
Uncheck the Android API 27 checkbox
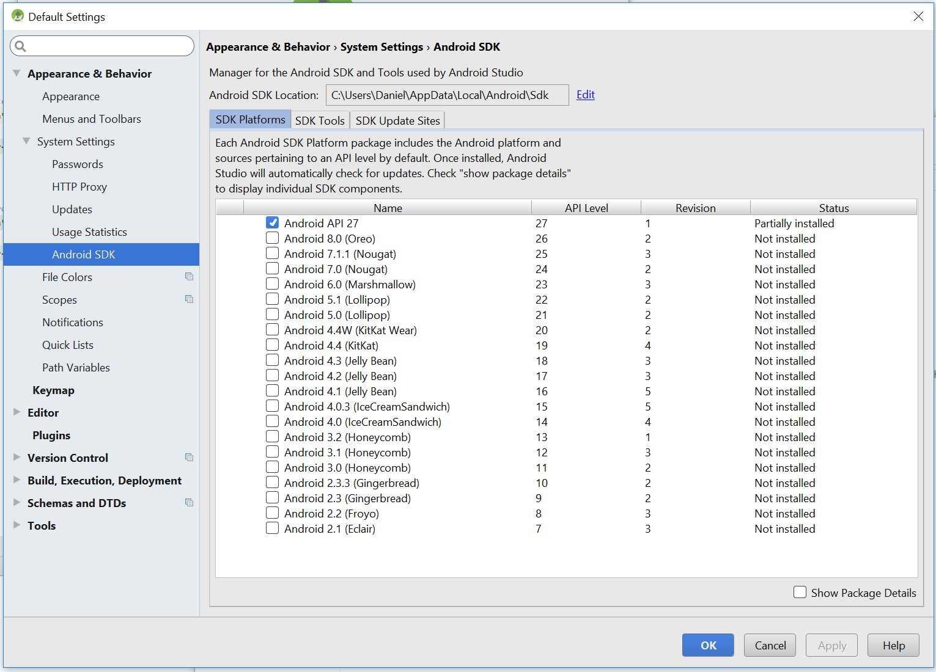273,223
